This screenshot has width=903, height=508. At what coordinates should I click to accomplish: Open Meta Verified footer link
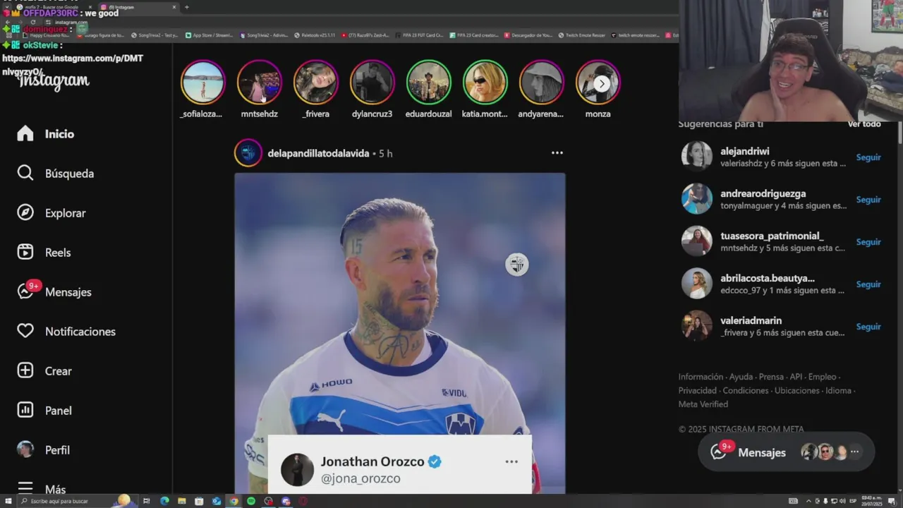pyautogui.click(x=703, y=404)
